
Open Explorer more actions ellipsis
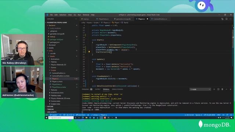click(76, 19)
